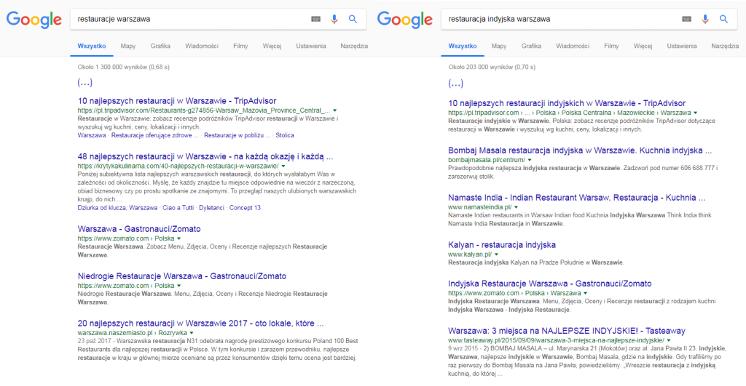Expand dropdown arrow next to warszawa.naszemiasto.pl URL
Viewport: 746px width, 386px height.
pyautogui.click(x=192, y=333)
